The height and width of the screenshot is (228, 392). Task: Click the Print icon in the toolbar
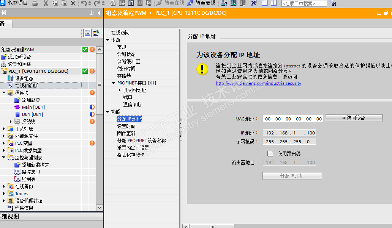coord(35,3)
